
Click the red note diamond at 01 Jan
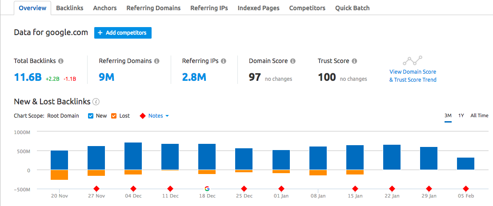(x=281, y=189)
